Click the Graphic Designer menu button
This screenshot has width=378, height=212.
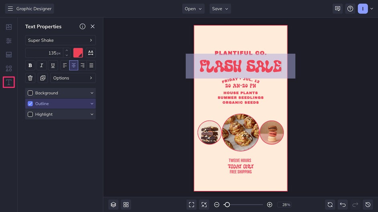click(x=30, y=9)
